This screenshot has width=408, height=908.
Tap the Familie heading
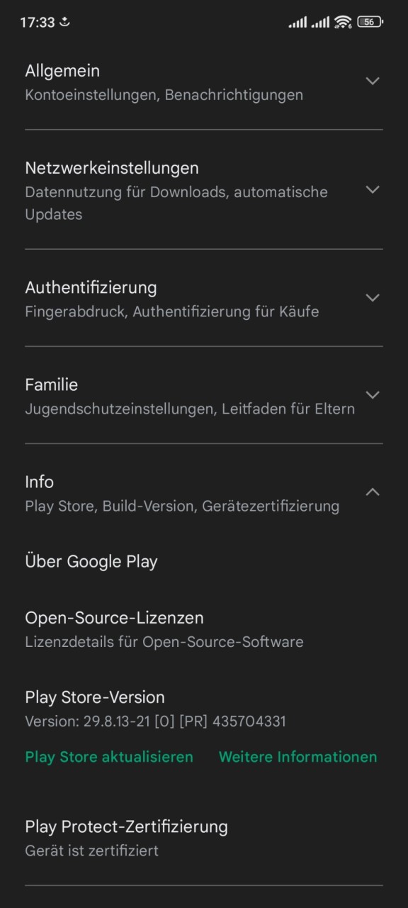pyautogui.click(x=52, y=384)
